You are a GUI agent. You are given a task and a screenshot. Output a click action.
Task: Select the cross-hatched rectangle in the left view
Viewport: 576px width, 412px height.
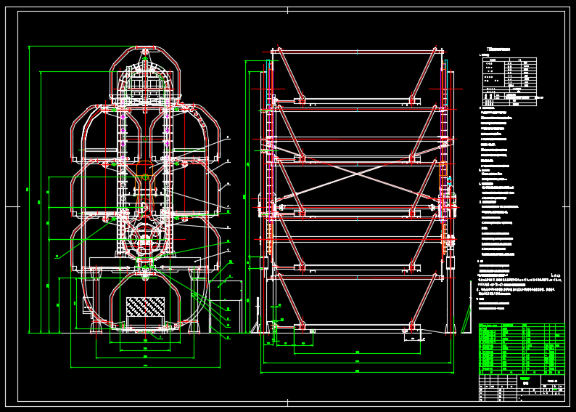[145, 306]
